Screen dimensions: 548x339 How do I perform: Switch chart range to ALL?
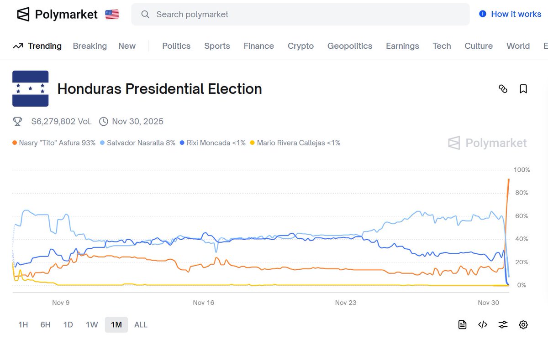click(x=141, y=324)
